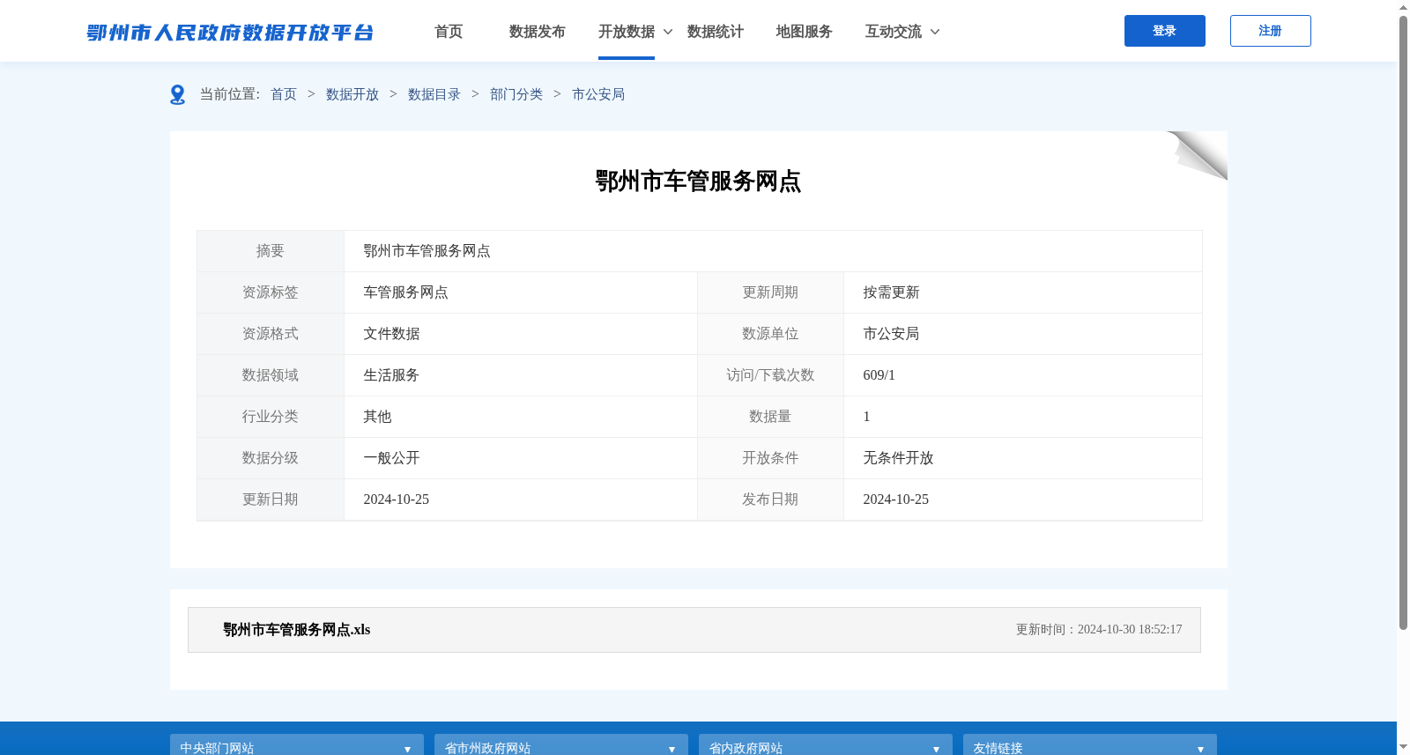Click the 资源格式 label
This screenshot has height=755, width=1410.
coord(271,334)
